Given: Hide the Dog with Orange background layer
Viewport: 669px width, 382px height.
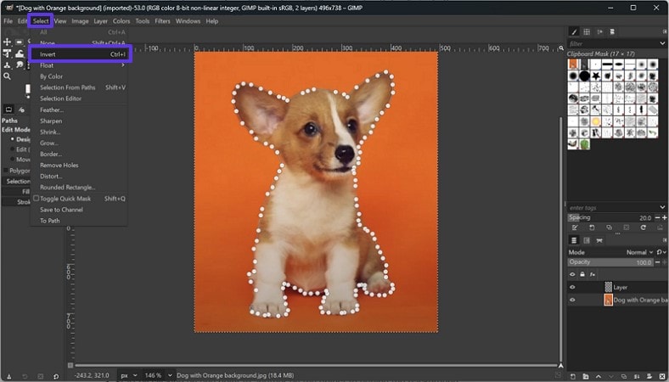Looking at the screenshot, I should tap(572, 300).
